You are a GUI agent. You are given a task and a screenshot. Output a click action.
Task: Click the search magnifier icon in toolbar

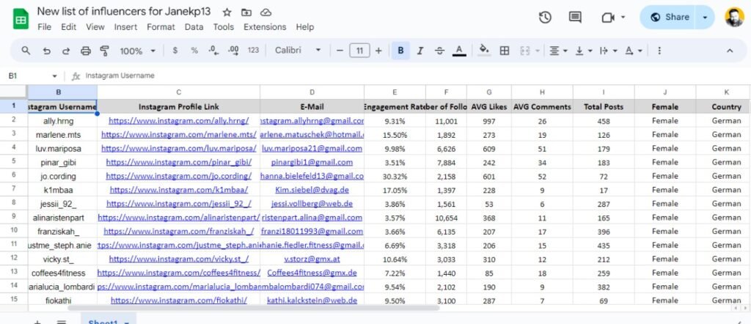[26, 51]
